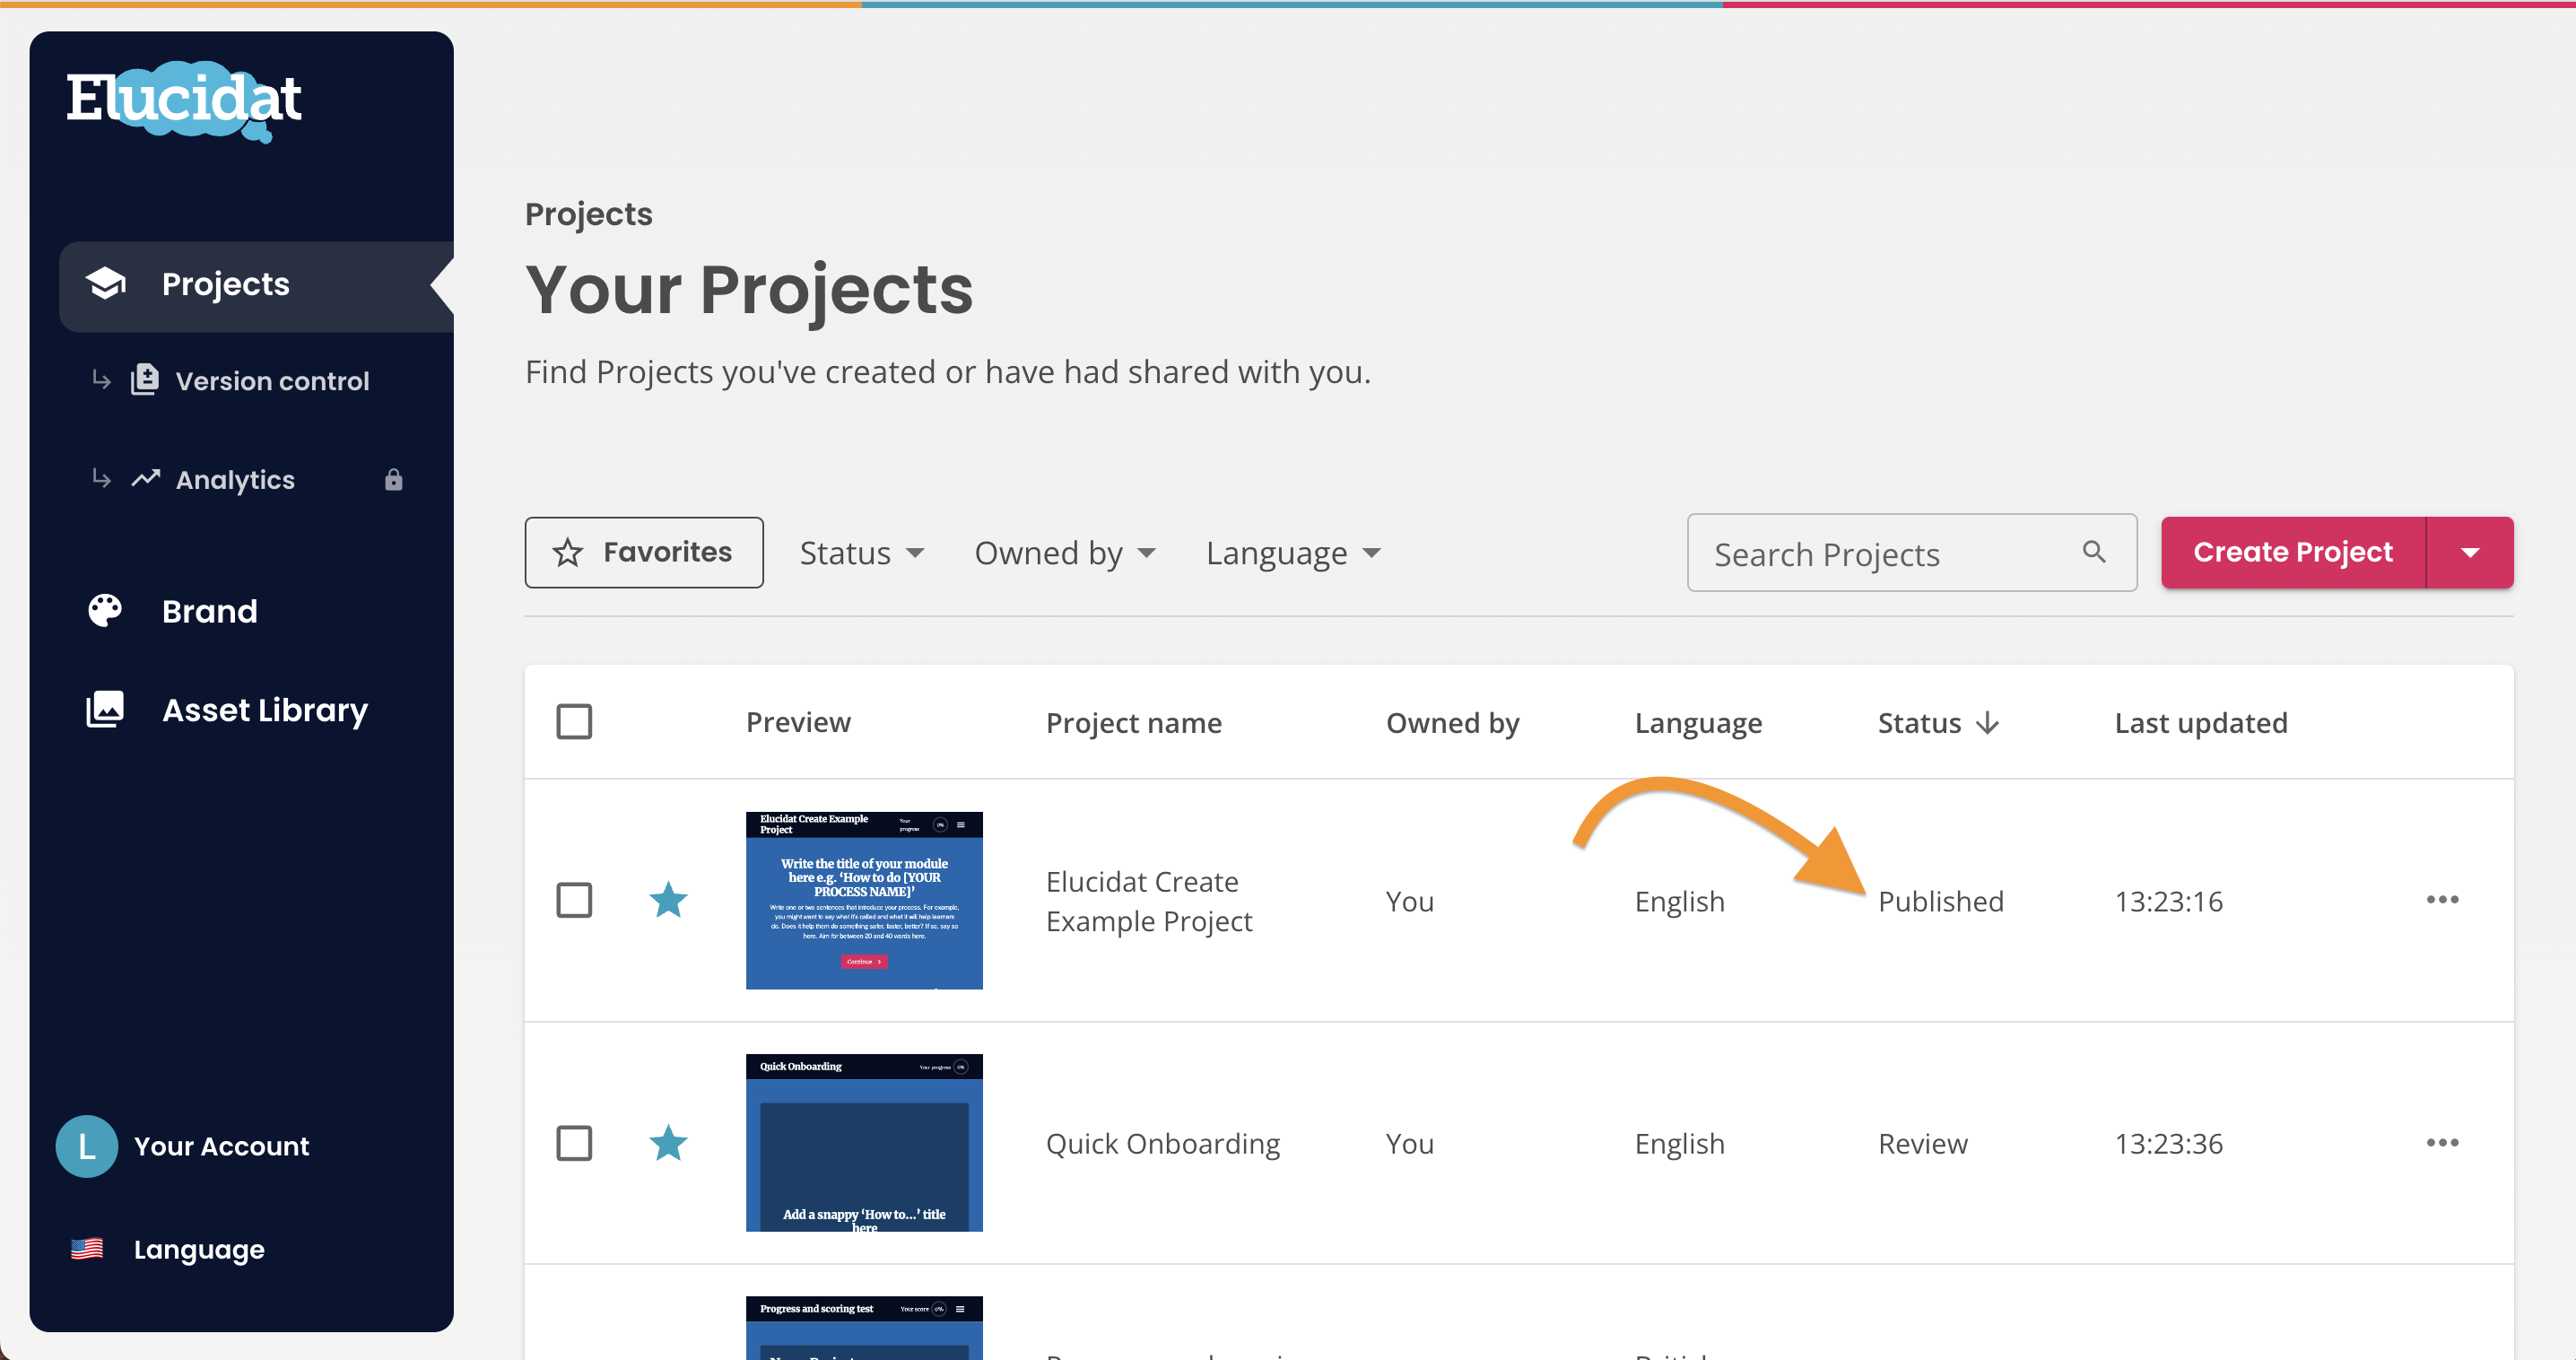Open the Asset Library
The height and width of the screenshot is (1360, 2576).
(265, 710)
